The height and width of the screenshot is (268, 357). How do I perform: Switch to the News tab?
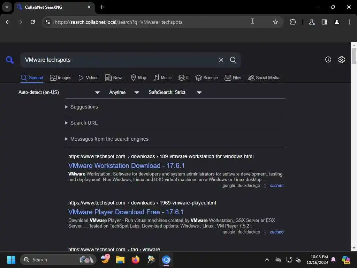pos(114,78)
